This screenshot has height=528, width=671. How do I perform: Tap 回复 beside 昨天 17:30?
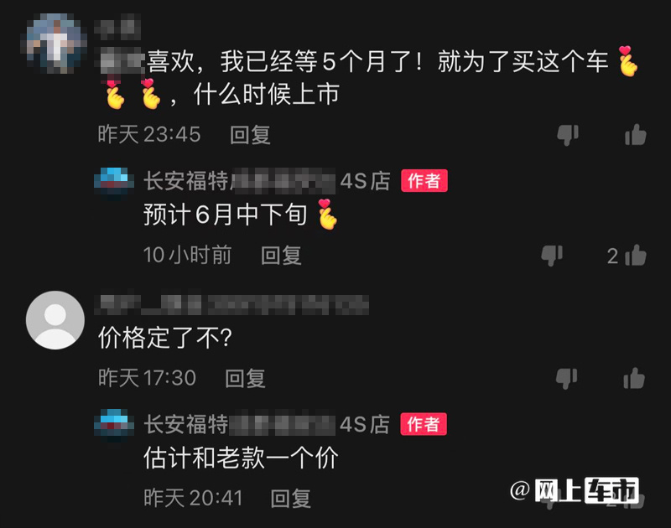pyautogui.click(x=245, y=378)
